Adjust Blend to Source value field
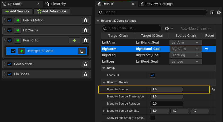Screen dimensions: 223x122 coord(167,90)
